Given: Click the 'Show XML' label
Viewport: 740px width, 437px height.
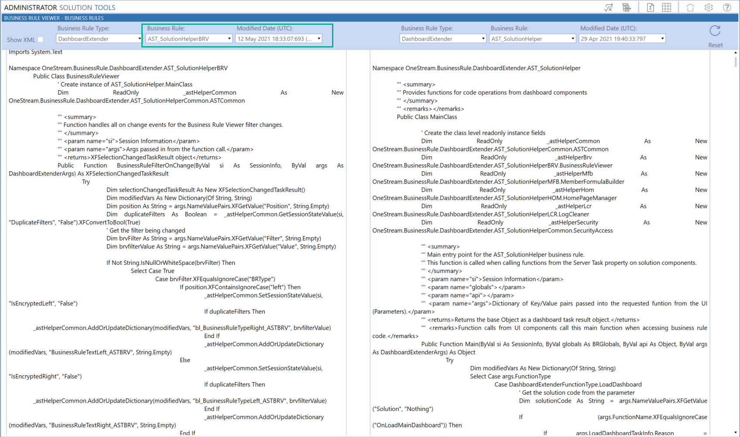Looking at the screenshot, I should 21,40.
